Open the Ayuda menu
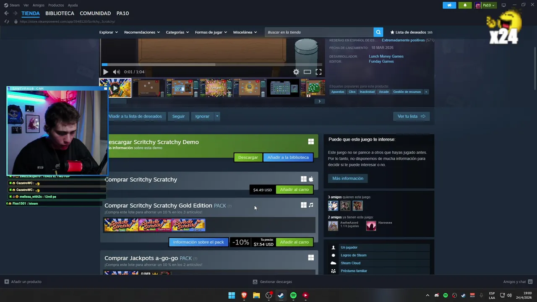This screenshot has width=537, height=302. point(73,5)
